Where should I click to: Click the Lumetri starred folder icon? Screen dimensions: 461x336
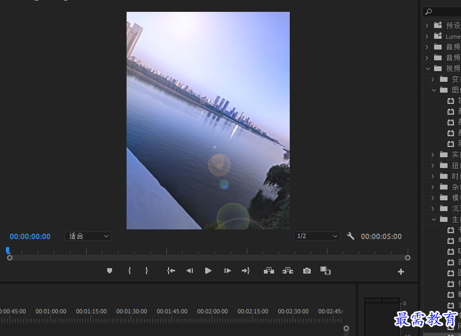(x=438, y=36)
